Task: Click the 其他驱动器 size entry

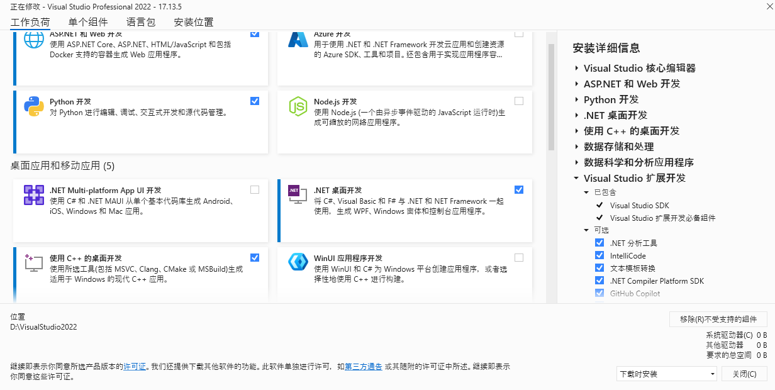Action: coord(736,345)
